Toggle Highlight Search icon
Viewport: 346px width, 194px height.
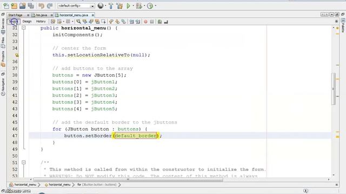pos(97,22)
